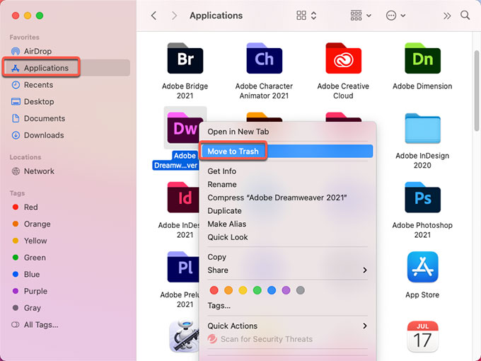481x361 pixels.
Task: Change icon view mode dropdown
Action: tap(306, 16)
